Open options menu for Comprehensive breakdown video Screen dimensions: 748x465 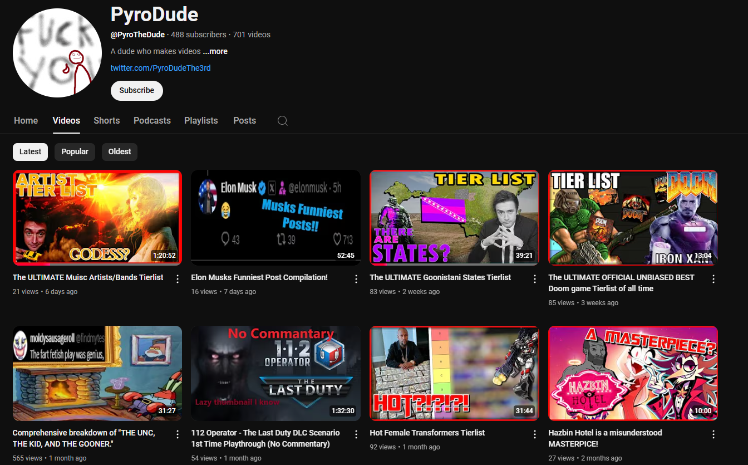(178, 434)
